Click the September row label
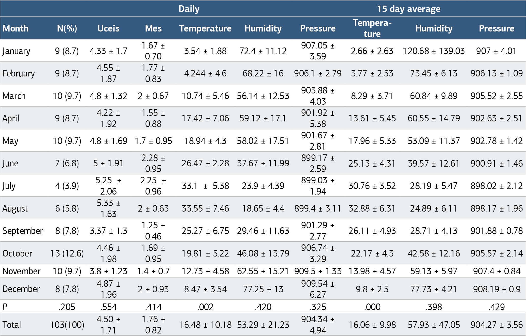526x336 pixels. [23, 231]
